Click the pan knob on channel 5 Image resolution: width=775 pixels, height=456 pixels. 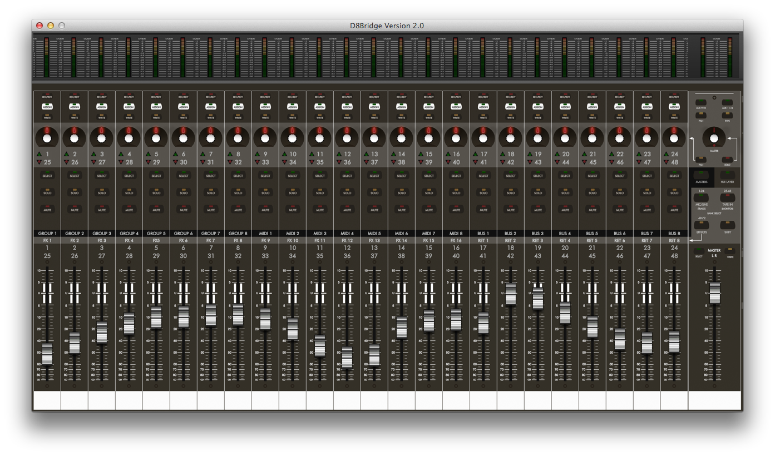[x=156, y=136]
